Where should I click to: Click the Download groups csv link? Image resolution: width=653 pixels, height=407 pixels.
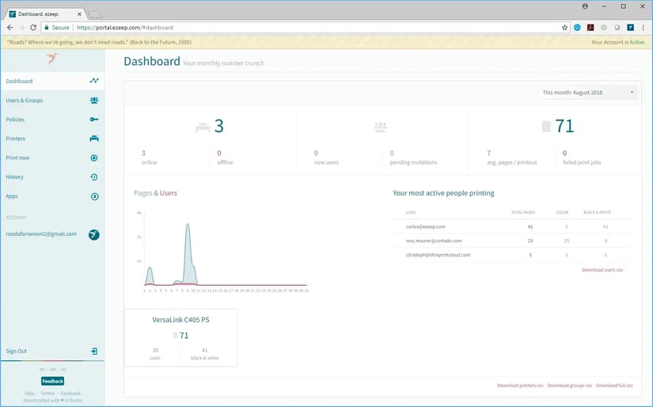point(570,386)
